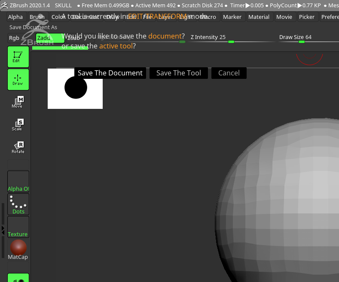Click the left tray divider arrows
339x282 pixels.
3,230
